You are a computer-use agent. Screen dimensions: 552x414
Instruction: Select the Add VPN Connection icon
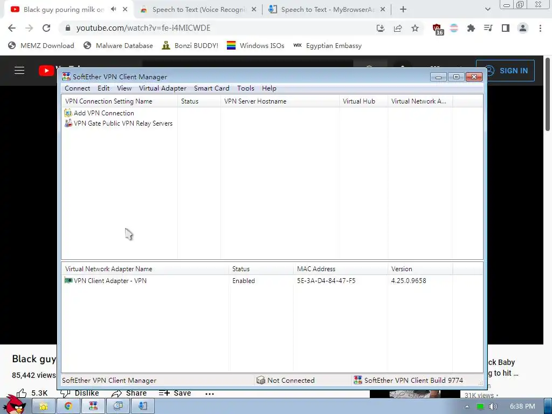click(68, 113)
